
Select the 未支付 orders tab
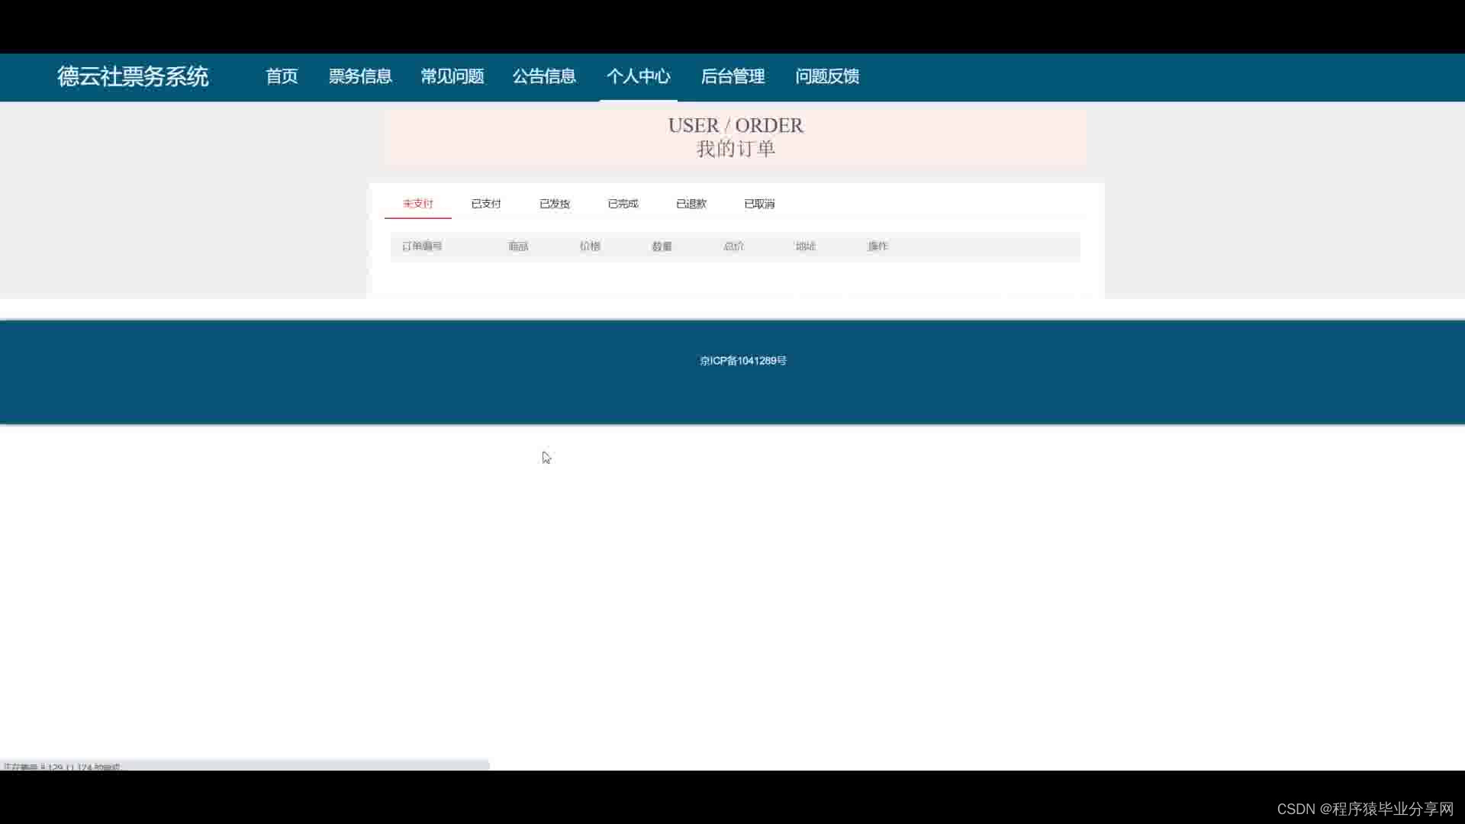[418, 204]
